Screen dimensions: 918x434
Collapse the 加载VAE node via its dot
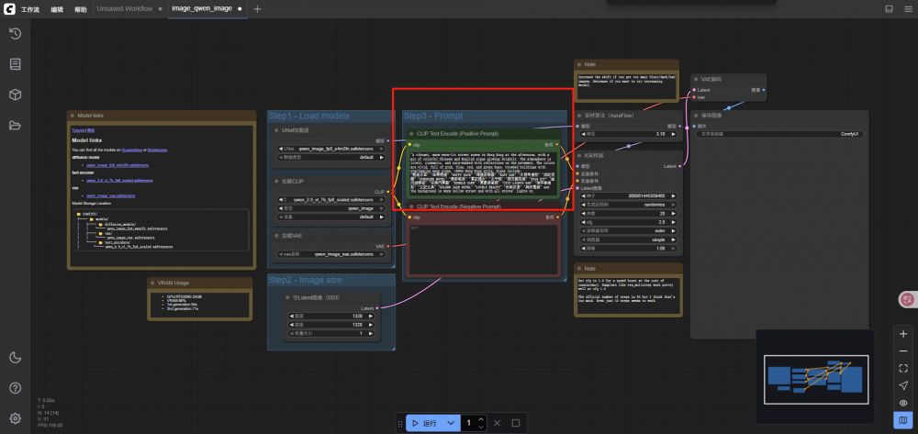[277, 235]
